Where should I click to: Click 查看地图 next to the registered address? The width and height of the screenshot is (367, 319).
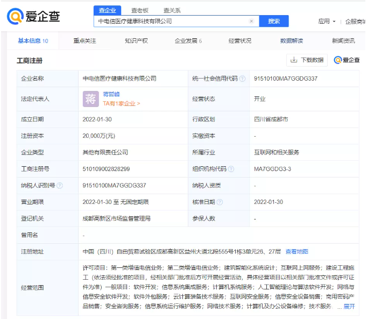tap(297, 252)
